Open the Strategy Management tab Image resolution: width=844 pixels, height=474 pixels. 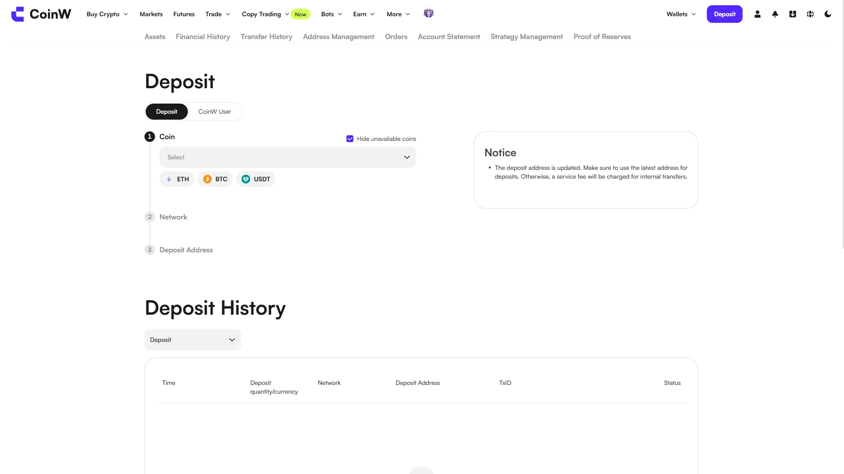click(x=527, y=37)
